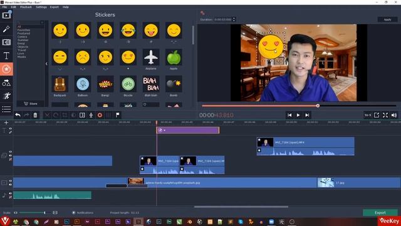Click the chain link icon above Duration
Image resolution: width=401 pixels, height=226 pixels.
click(202, 13)
